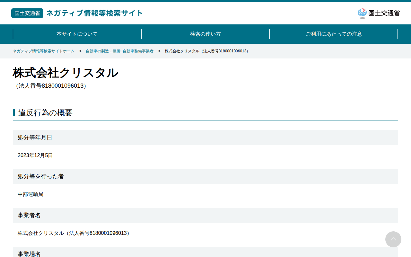The width and height of the screenshot is (411, 257).
Task: Click the 処分等を行った者 row header
Action: coord(205,176)
